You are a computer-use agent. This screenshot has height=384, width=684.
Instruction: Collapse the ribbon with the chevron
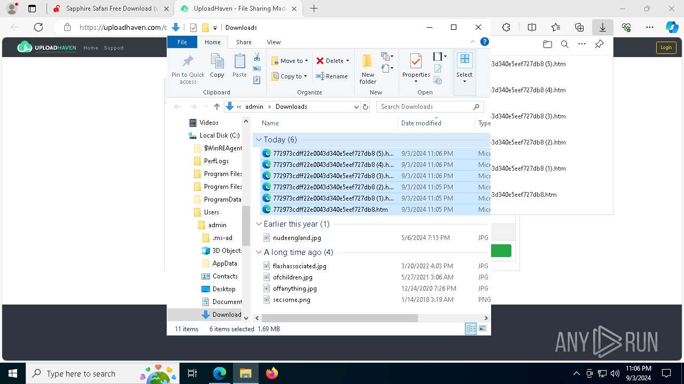(x=473, y=42)
